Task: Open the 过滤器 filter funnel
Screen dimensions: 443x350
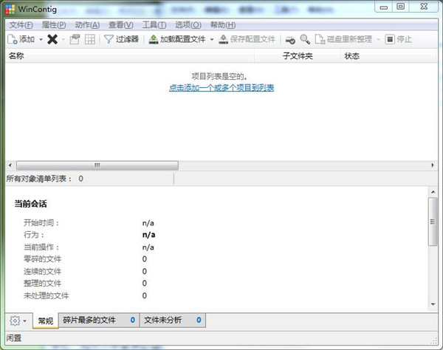Action: (109, 39)
